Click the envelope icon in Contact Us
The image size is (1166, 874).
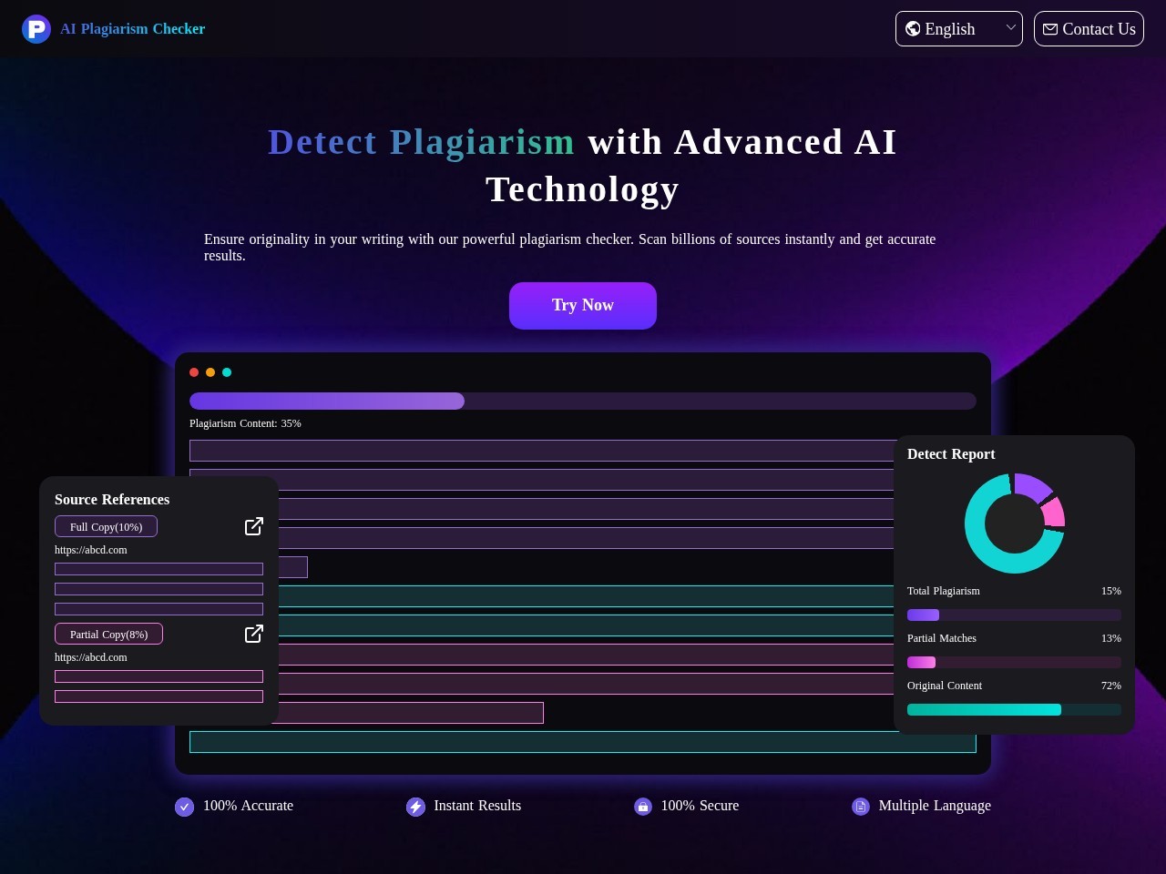[1050, 29]
